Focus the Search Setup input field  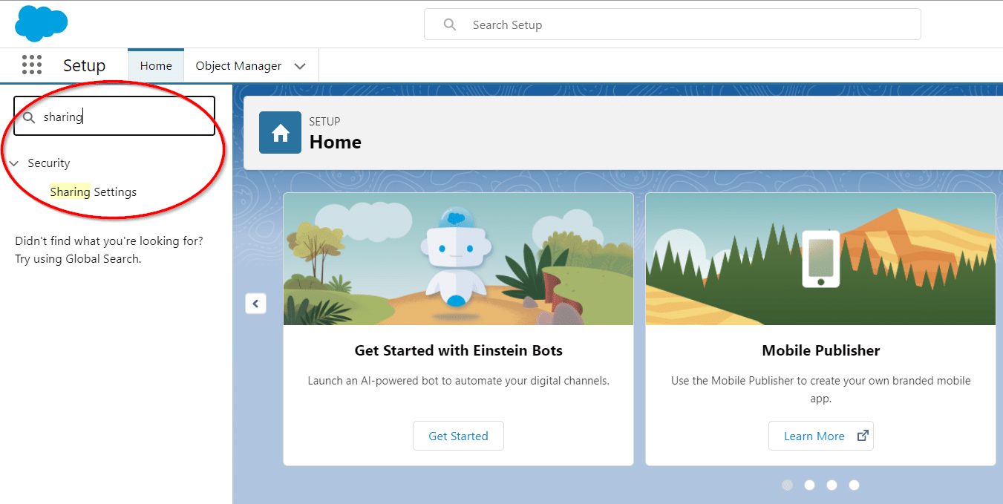tap(673, 24)
